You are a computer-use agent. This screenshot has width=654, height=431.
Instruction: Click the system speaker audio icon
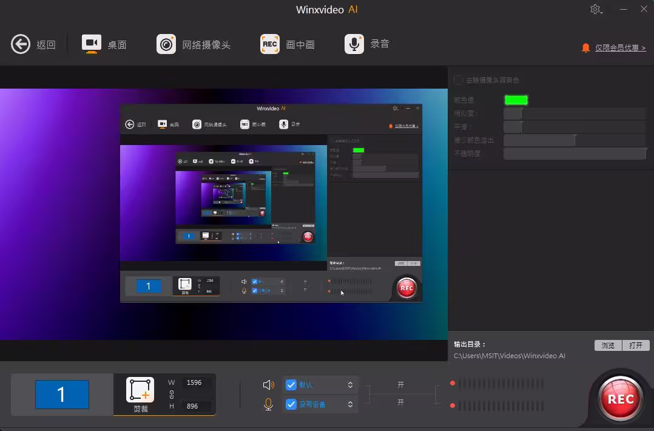tap(269, 385)
